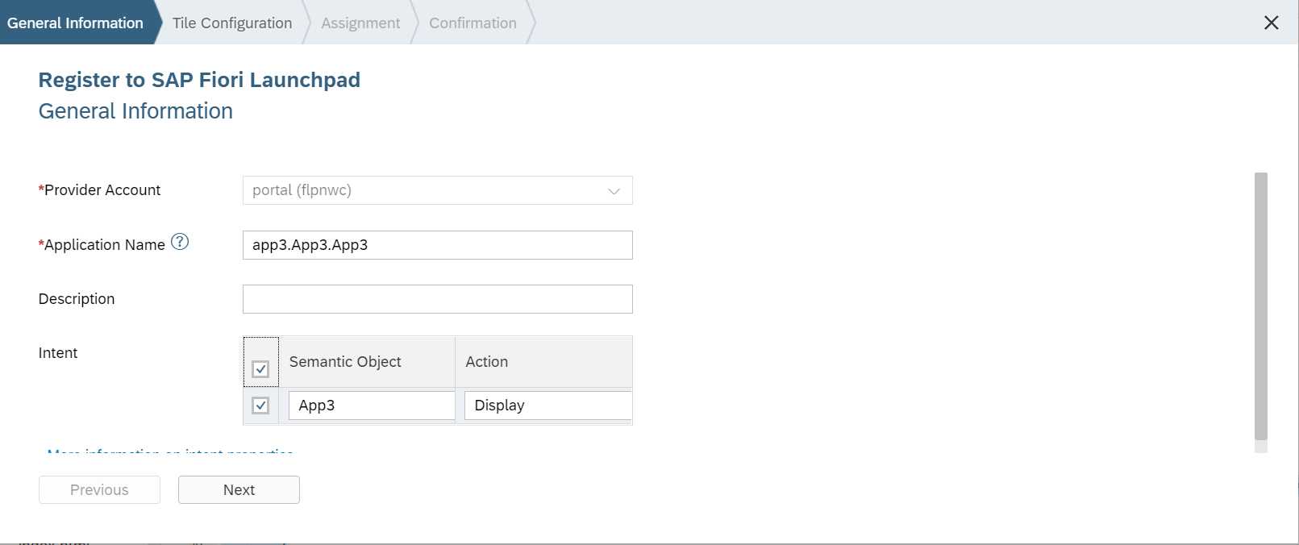Click the dialog's vertical scrollbar thumb
The image size is (1299, 545).
click(1261, 306)
